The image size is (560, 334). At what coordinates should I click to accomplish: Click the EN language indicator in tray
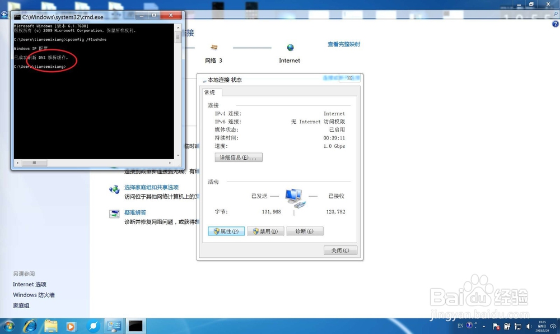tap(460, 326)
